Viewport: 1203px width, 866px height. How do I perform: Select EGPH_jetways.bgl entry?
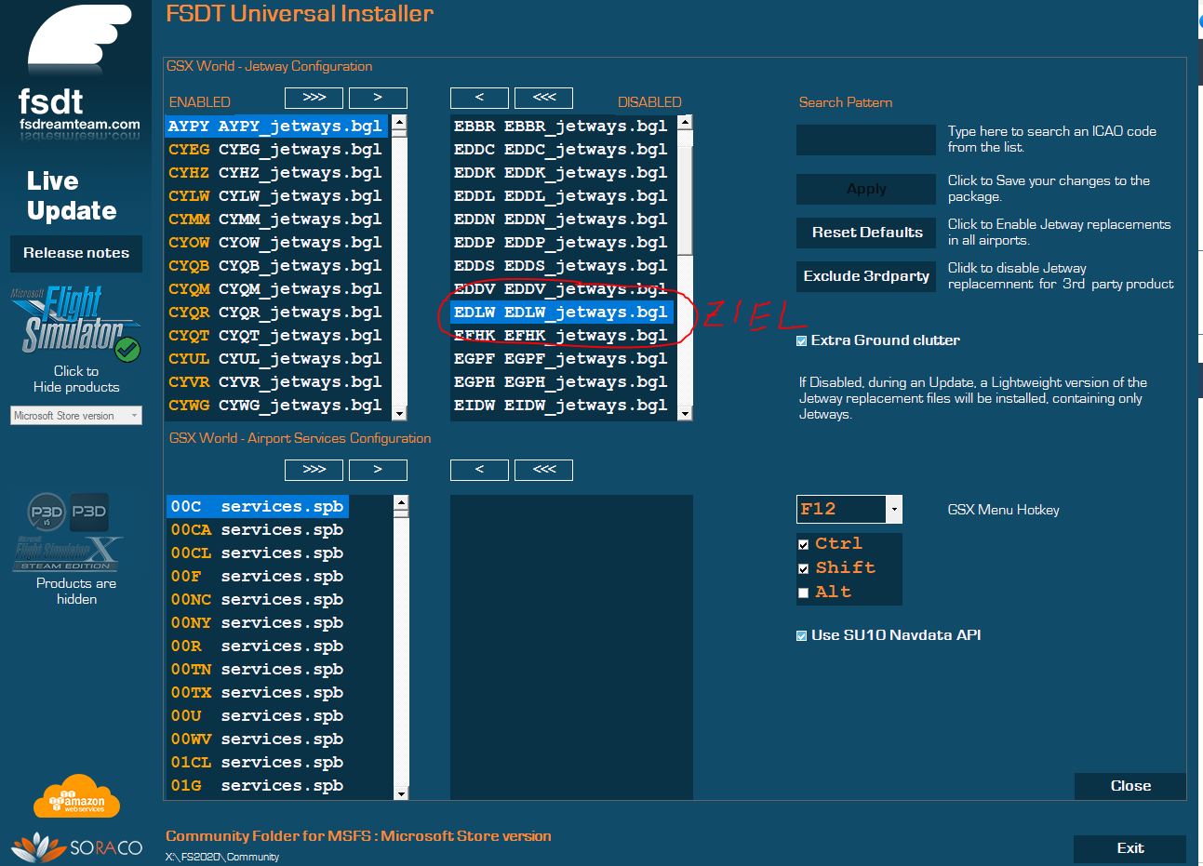point(562,381)
